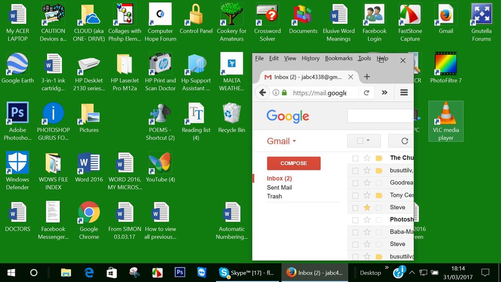Open the View menu in Firefox

(290, 58)
